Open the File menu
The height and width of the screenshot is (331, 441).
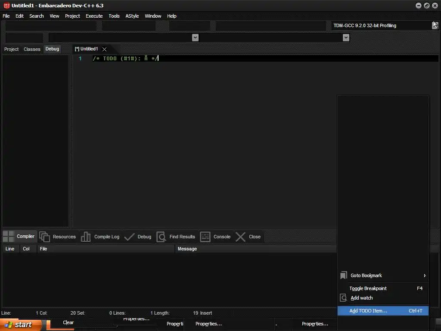coord(6,16)
